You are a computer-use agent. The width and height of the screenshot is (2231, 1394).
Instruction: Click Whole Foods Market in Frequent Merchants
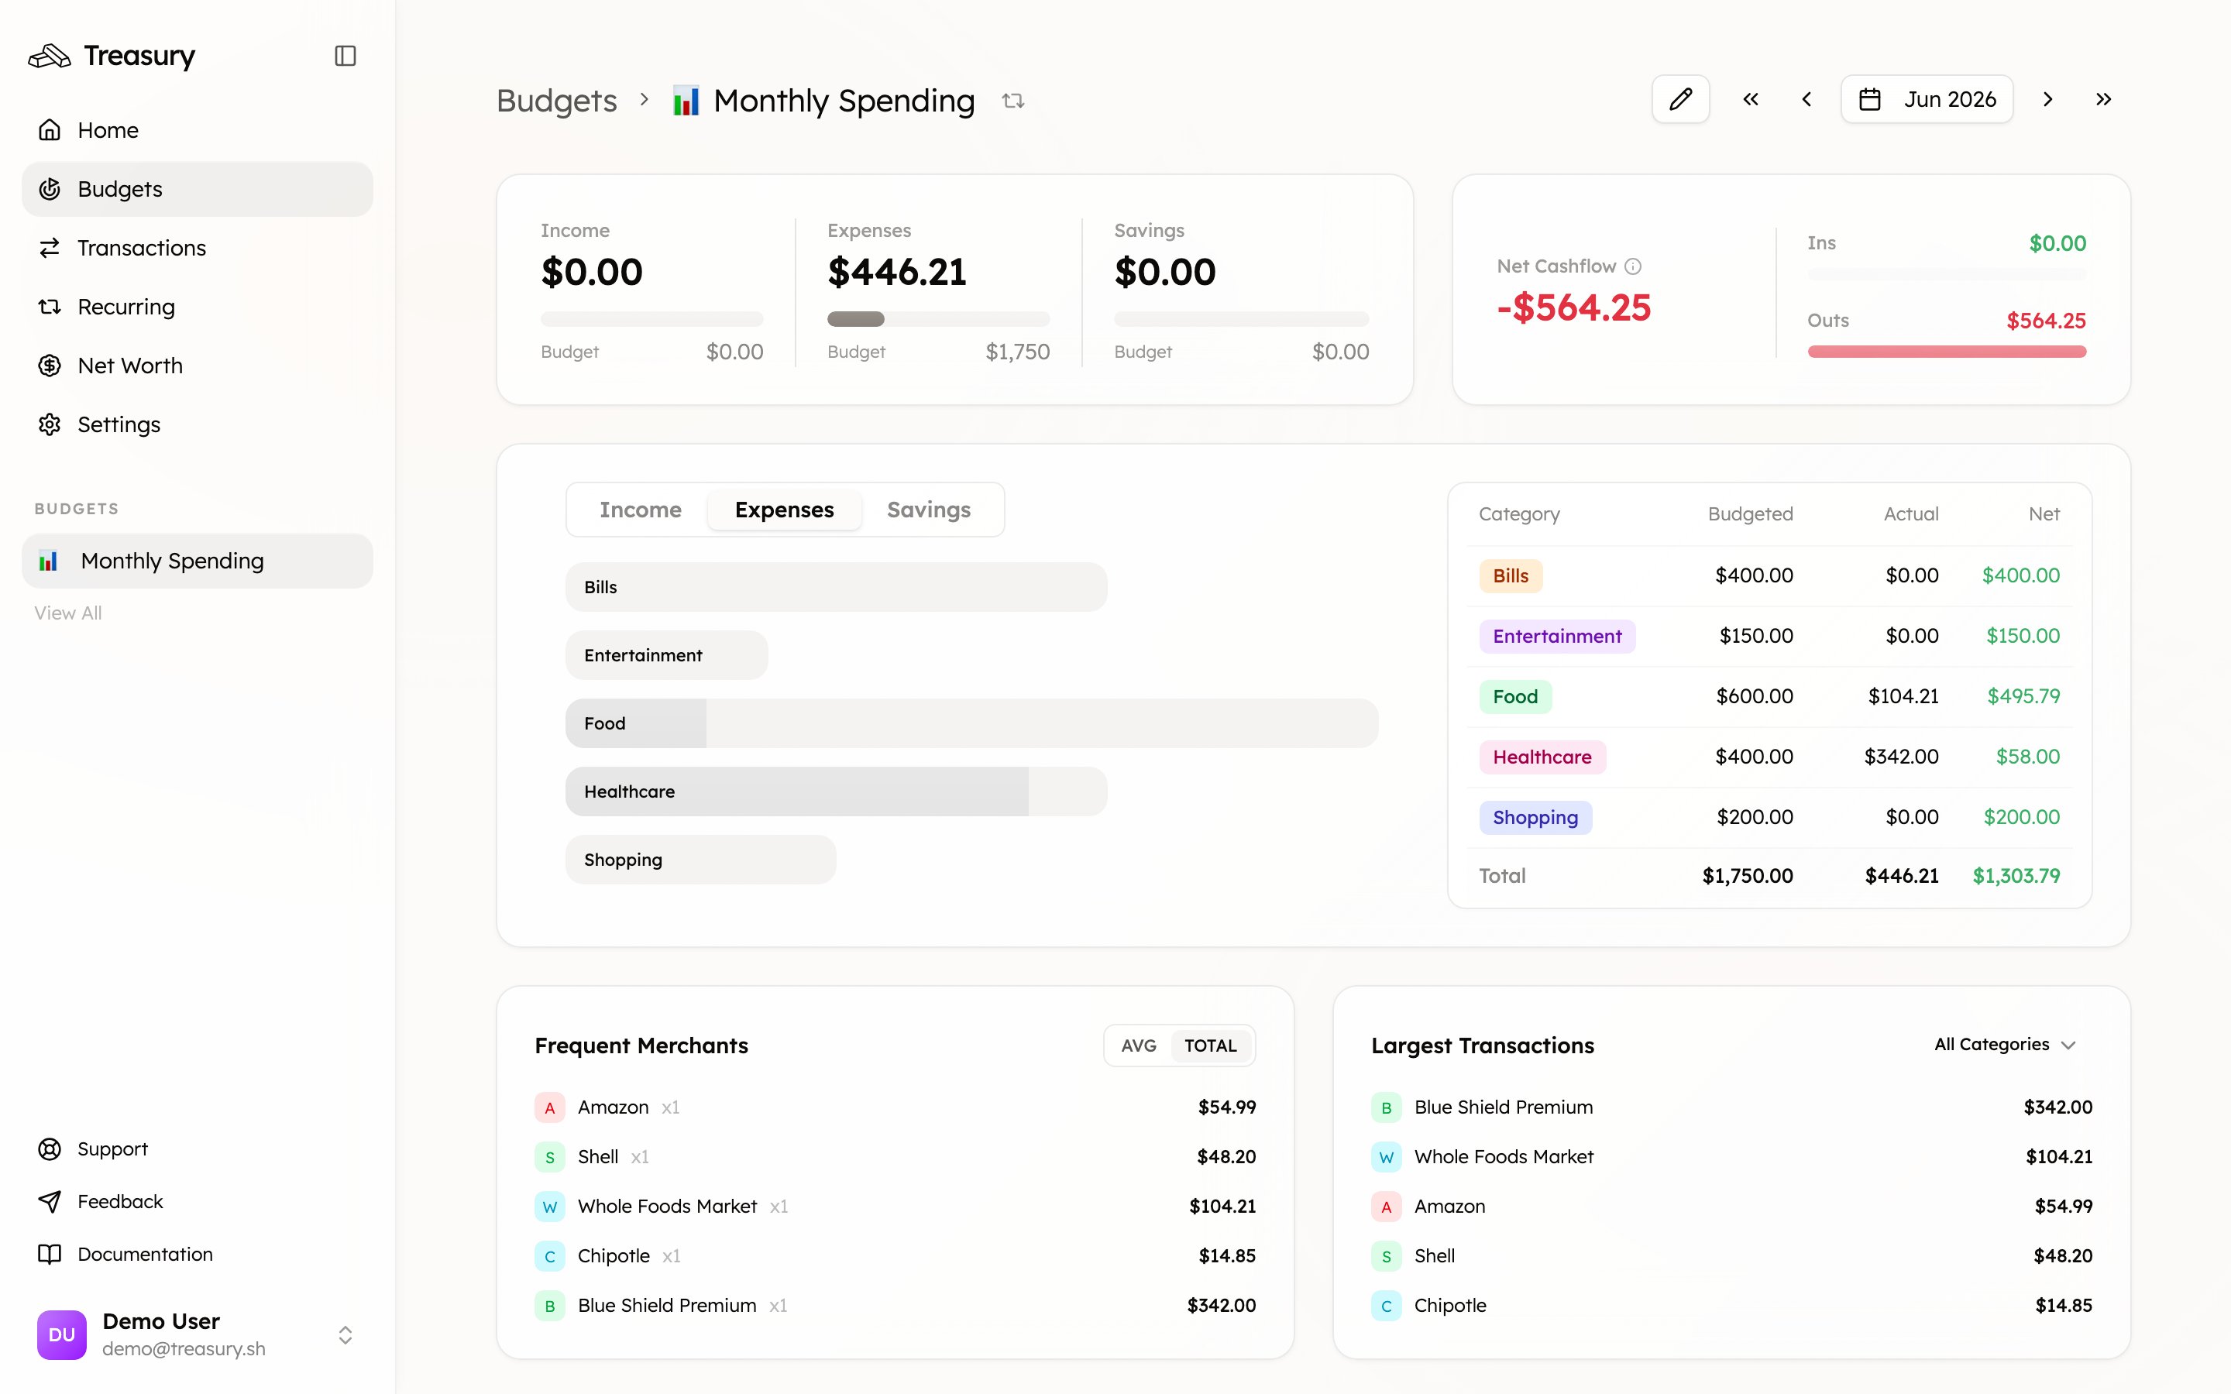coord(666,1207)
